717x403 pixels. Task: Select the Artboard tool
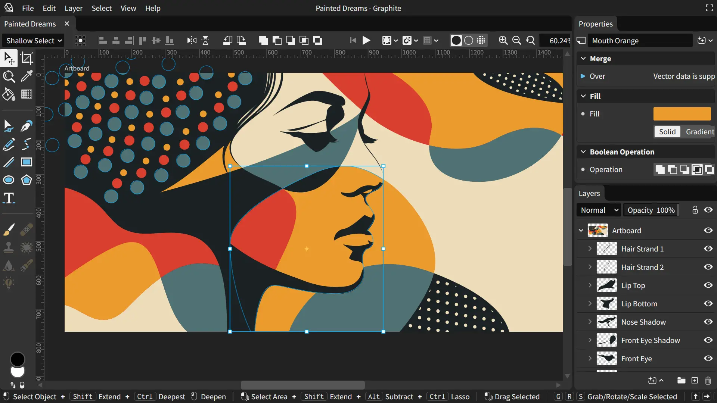(27, 58)
